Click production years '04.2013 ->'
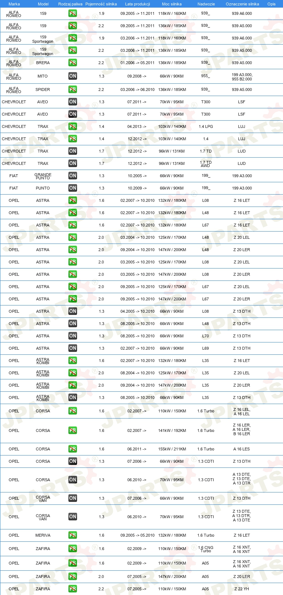The image size is (283, 595). 137,126
